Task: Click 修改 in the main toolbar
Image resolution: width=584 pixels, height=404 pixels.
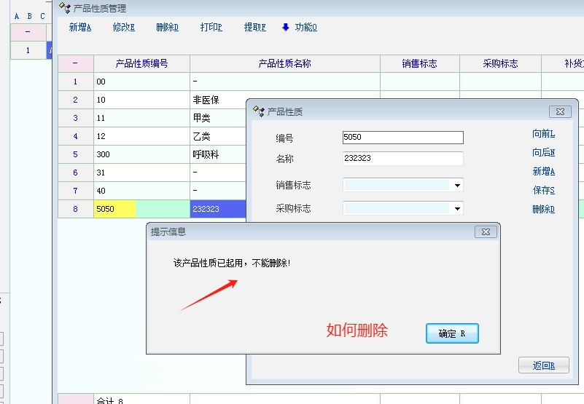Action: tap(124, 28)
